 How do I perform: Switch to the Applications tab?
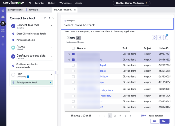point(15,10)
